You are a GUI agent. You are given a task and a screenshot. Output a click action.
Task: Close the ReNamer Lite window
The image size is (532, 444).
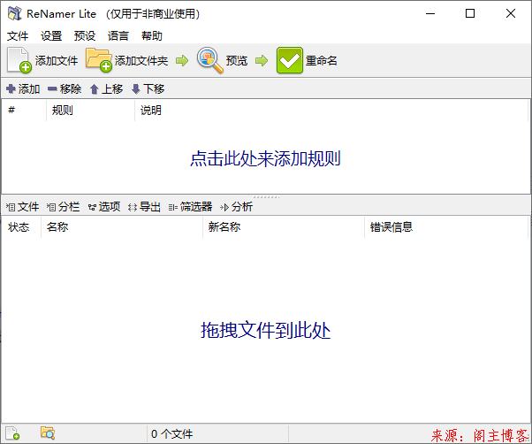point(511,13)
